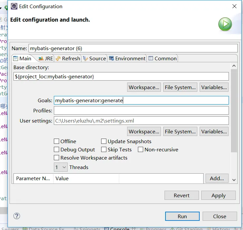Click the Eclipse icon in title bar
The image size is (243, 230).
[x=14, y=6]
